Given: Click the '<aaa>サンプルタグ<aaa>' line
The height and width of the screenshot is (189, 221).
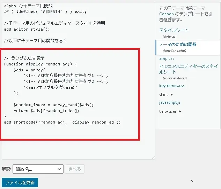Looking at the screenshot, I should (51, 87).
